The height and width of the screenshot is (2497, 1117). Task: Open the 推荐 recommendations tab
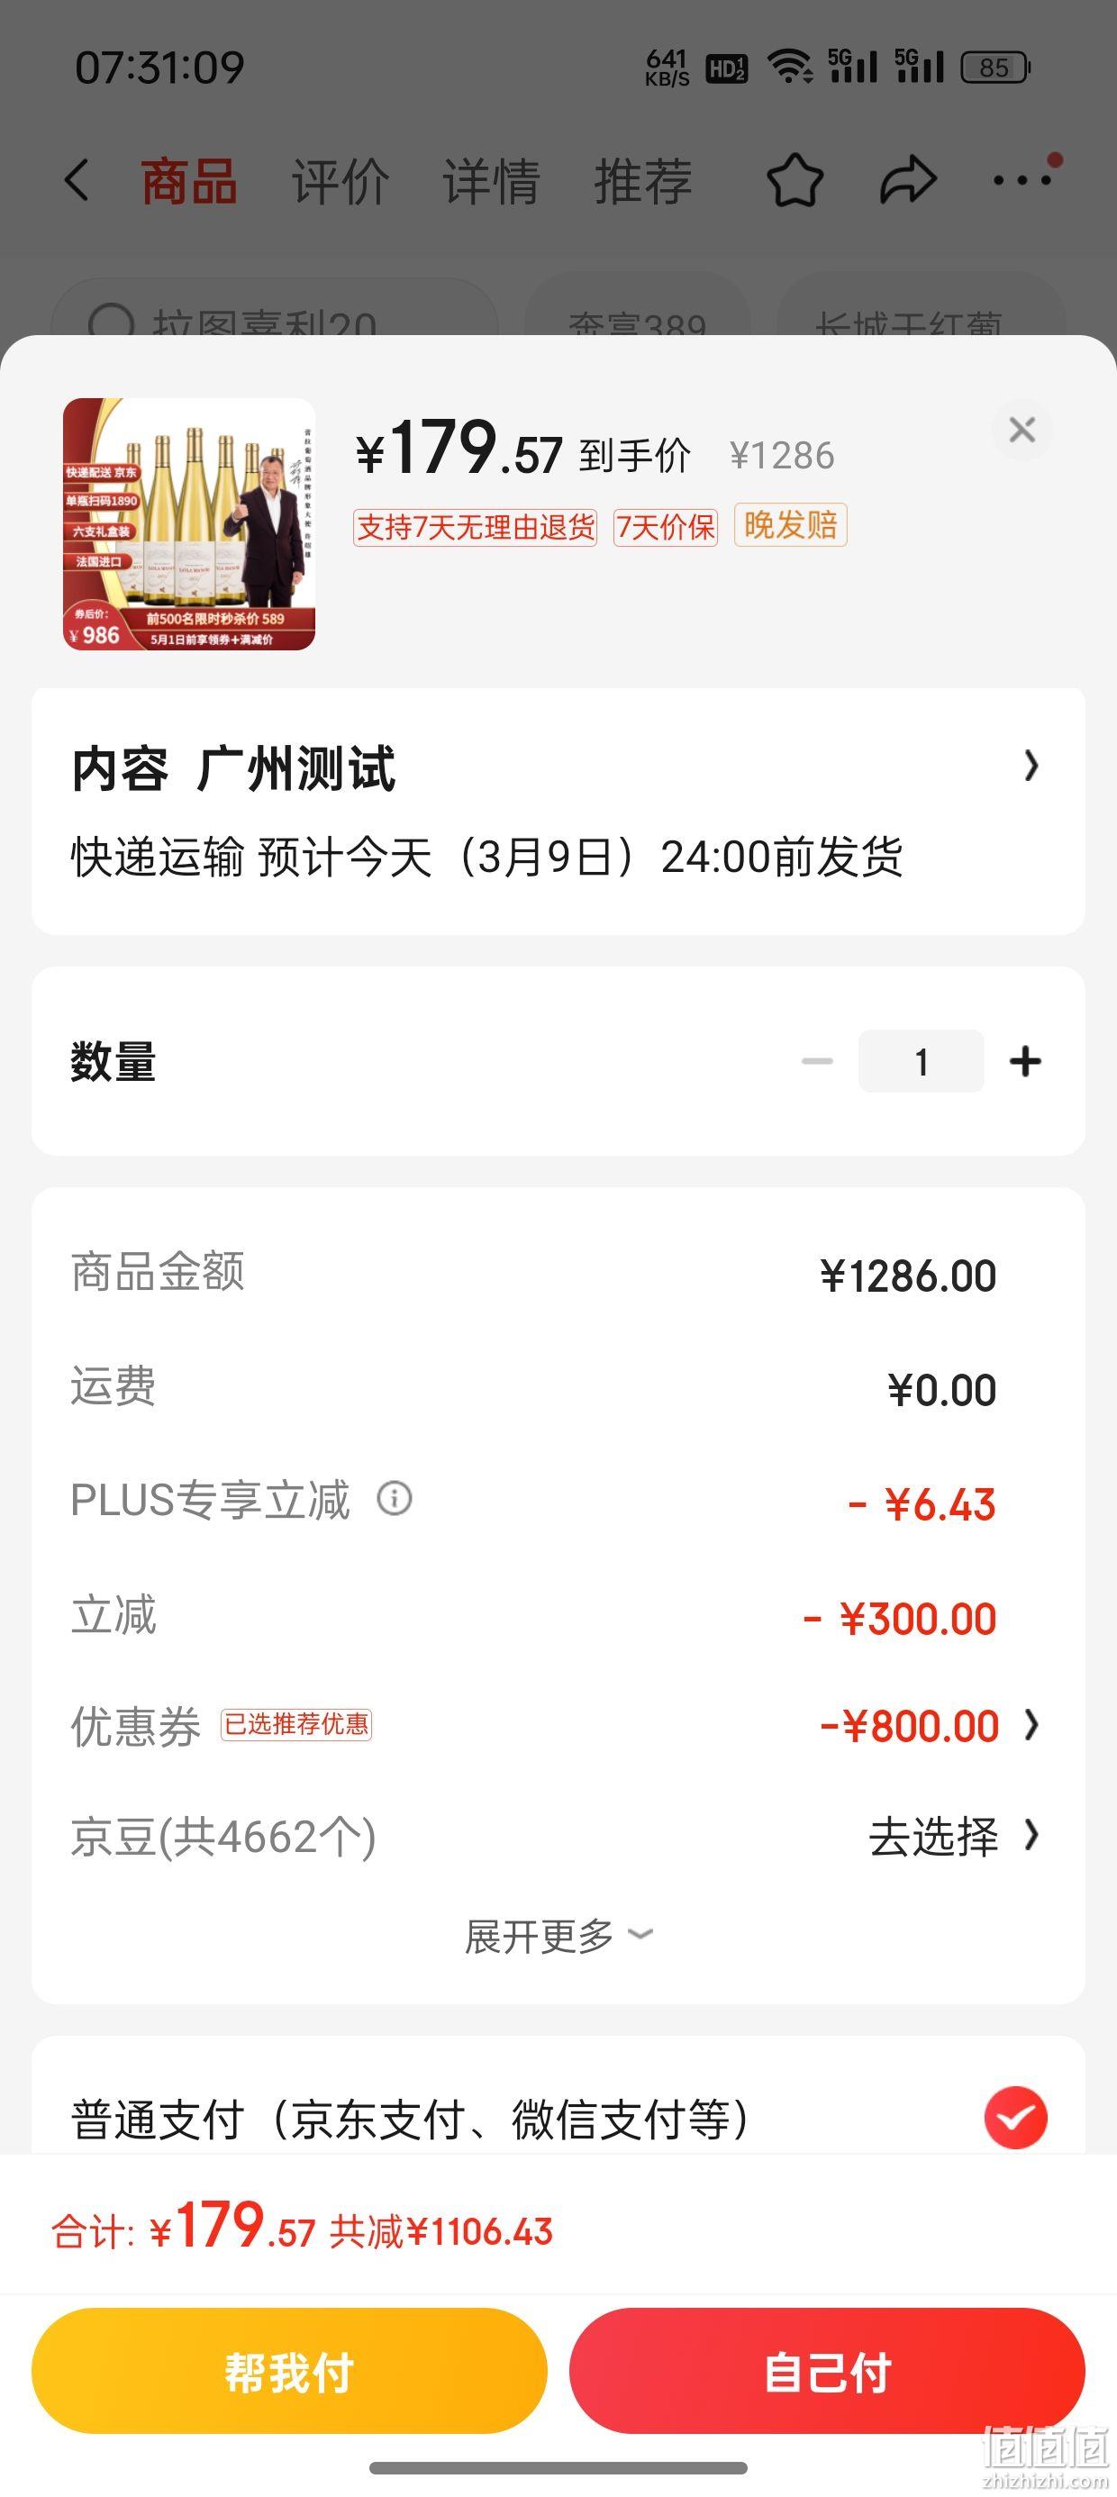click(x=643, y=181)
